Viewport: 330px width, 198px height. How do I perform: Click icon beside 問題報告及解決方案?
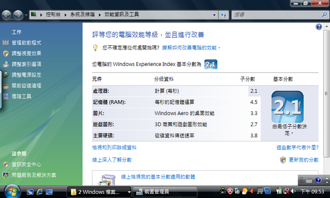coord(6,175)
